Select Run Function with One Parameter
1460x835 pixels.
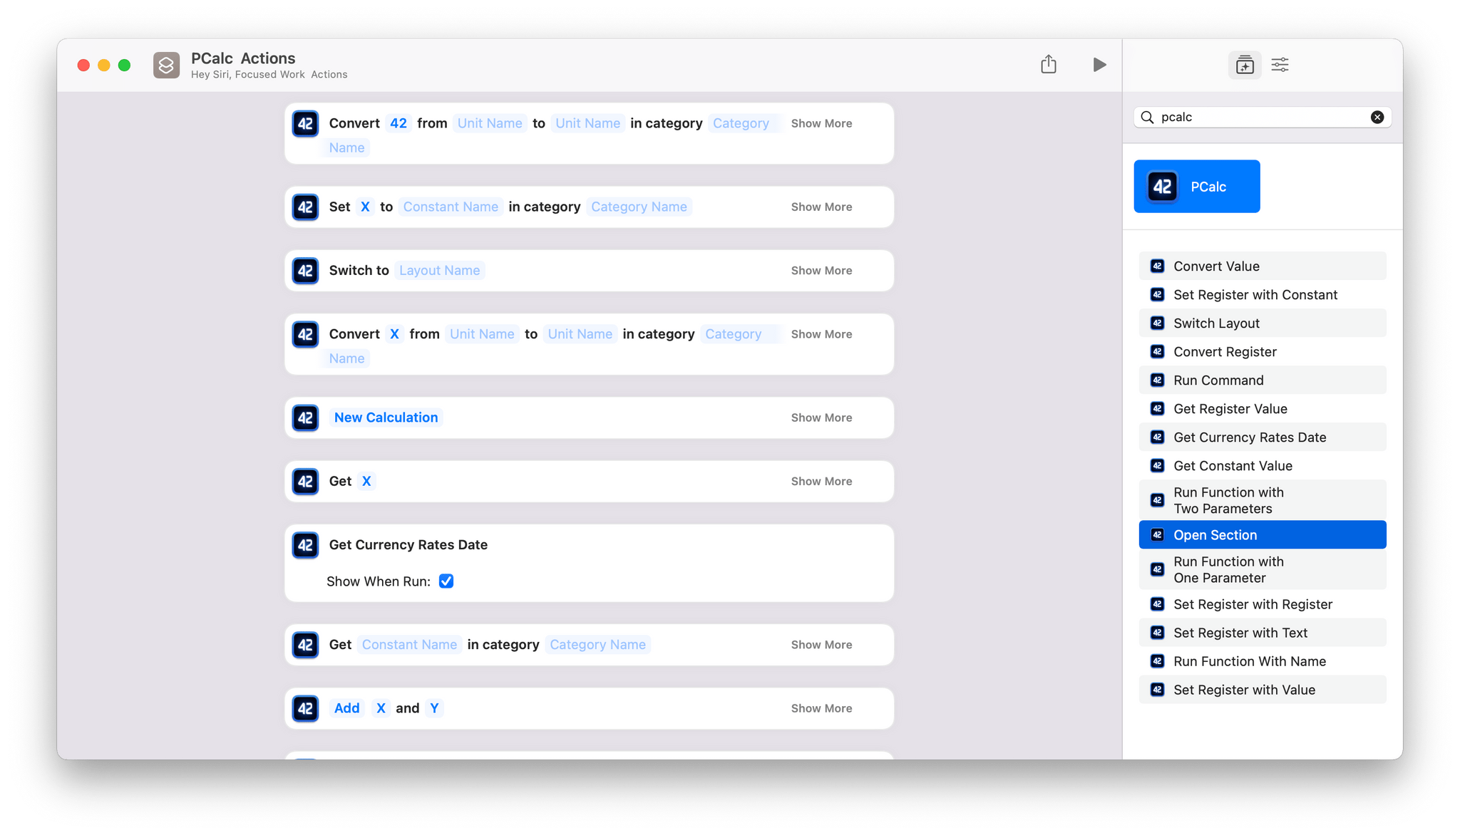[x=1263, y=569]
